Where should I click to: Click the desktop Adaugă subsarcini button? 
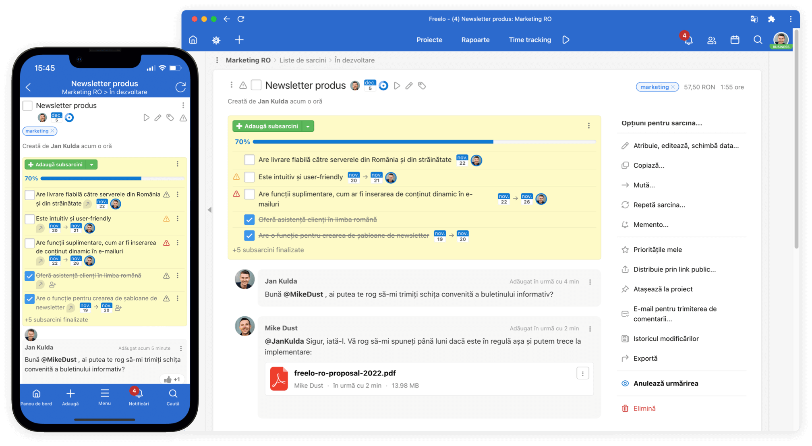point(268,126)
